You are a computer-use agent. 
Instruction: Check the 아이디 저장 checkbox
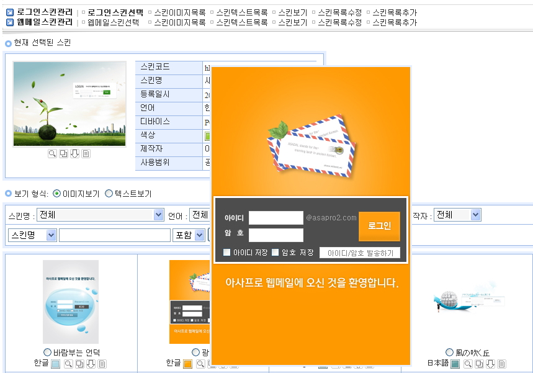[227, 253]
